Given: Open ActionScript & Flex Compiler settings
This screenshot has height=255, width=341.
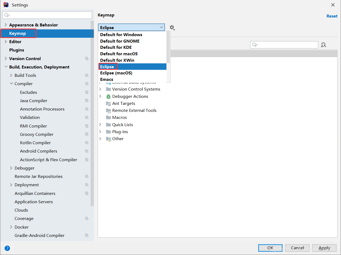Looking at the screenshot, I should tap(49, 160).
